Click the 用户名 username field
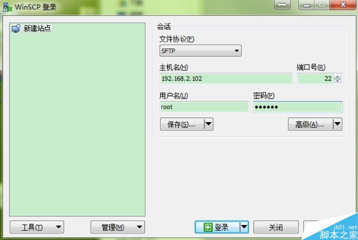358x240 pixels. tap(204, 107)
